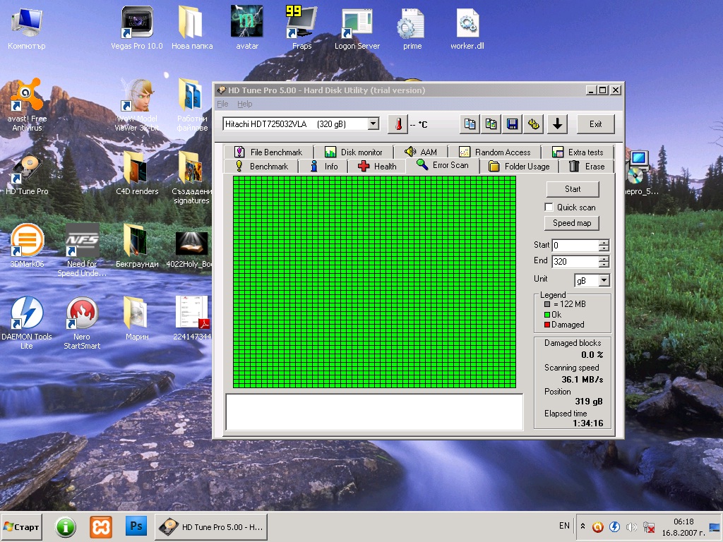This screenshot has width=723, height=542.
Task: Open the File menu in HD Tune
Action: [x=222, y=104]
